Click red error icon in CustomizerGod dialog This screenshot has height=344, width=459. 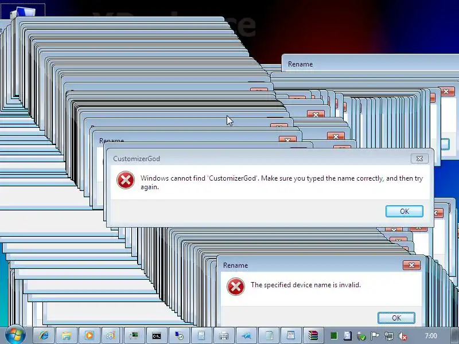pos(126,180)
